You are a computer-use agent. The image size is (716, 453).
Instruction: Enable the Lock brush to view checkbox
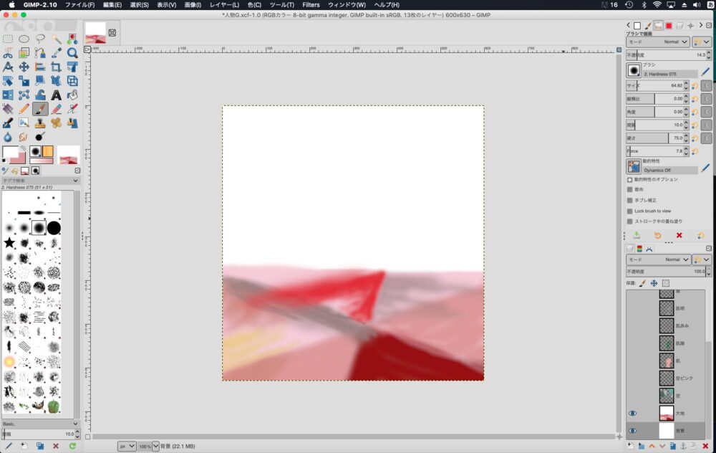click(629, 211)
